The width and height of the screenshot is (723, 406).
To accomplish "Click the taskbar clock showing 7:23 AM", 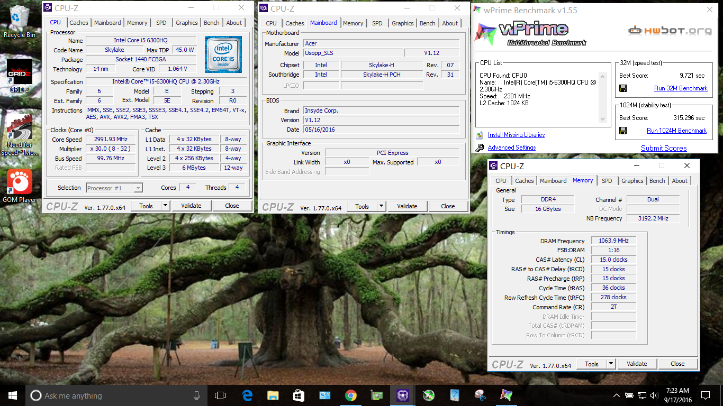I will pyautogui.click(x=679, y=395).
